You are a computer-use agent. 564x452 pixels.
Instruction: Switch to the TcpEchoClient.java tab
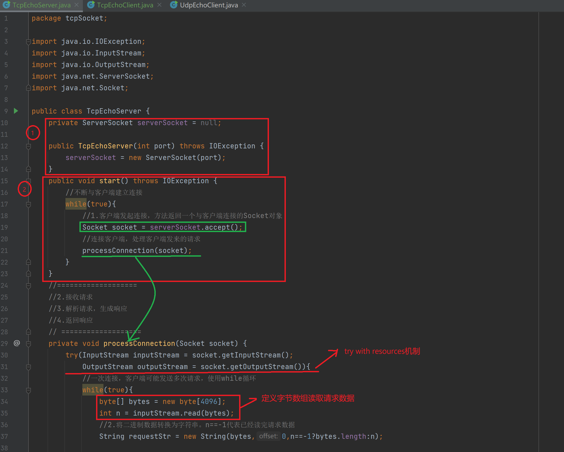[125, 5]
